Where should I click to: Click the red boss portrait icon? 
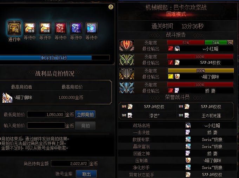(127, 46)
